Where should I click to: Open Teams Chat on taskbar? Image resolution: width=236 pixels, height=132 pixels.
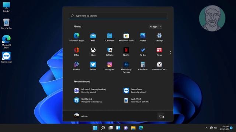pyautogui.click(x=126, y=128)
